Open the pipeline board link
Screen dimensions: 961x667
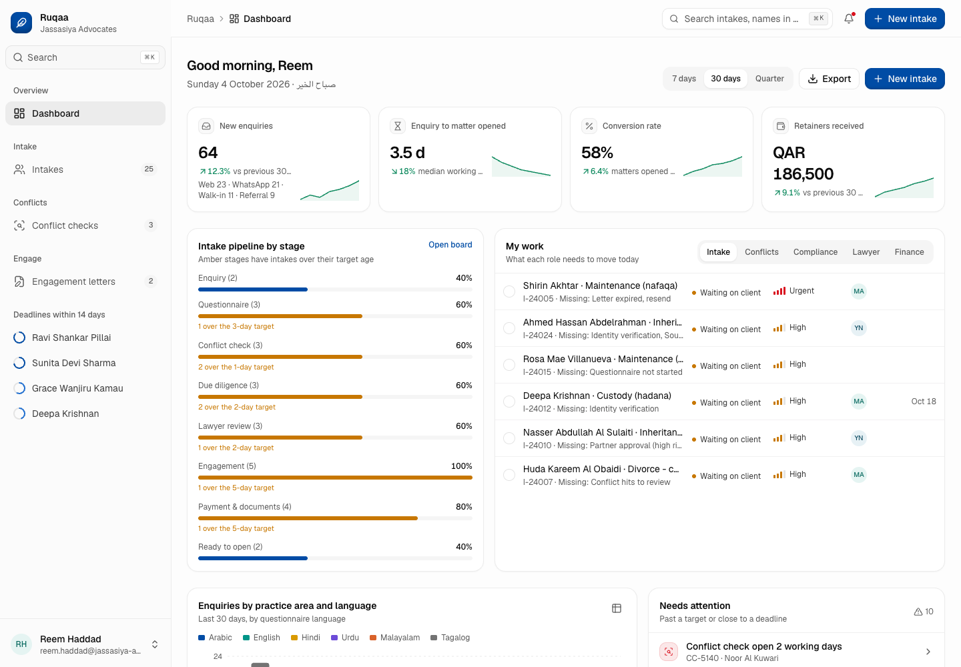[450, 245]
